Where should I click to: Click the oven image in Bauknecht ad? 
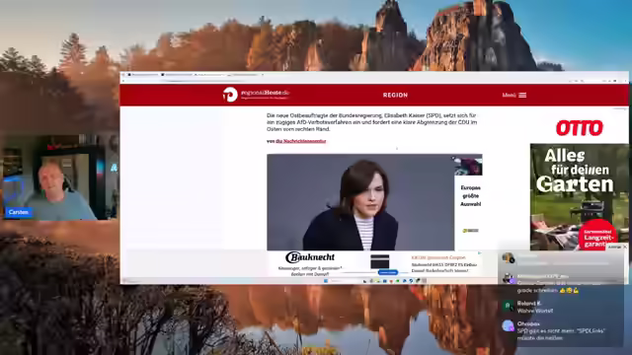(x=379, y=261)
